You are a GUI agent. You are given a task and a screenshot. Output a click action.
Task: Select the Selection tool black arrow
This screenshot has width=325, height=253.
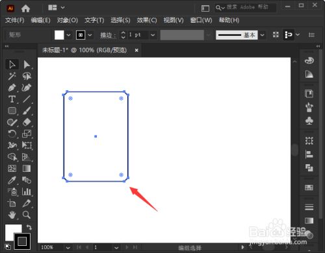(12, 64)
